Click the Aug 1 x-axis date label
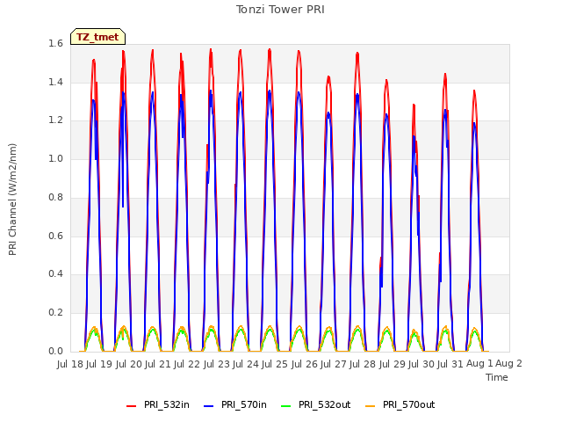 point(479,364)
